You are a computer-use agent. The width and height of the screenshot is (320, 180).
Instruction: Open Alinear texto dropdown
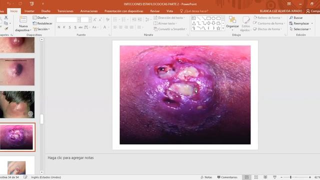click(x=165, y=23)
